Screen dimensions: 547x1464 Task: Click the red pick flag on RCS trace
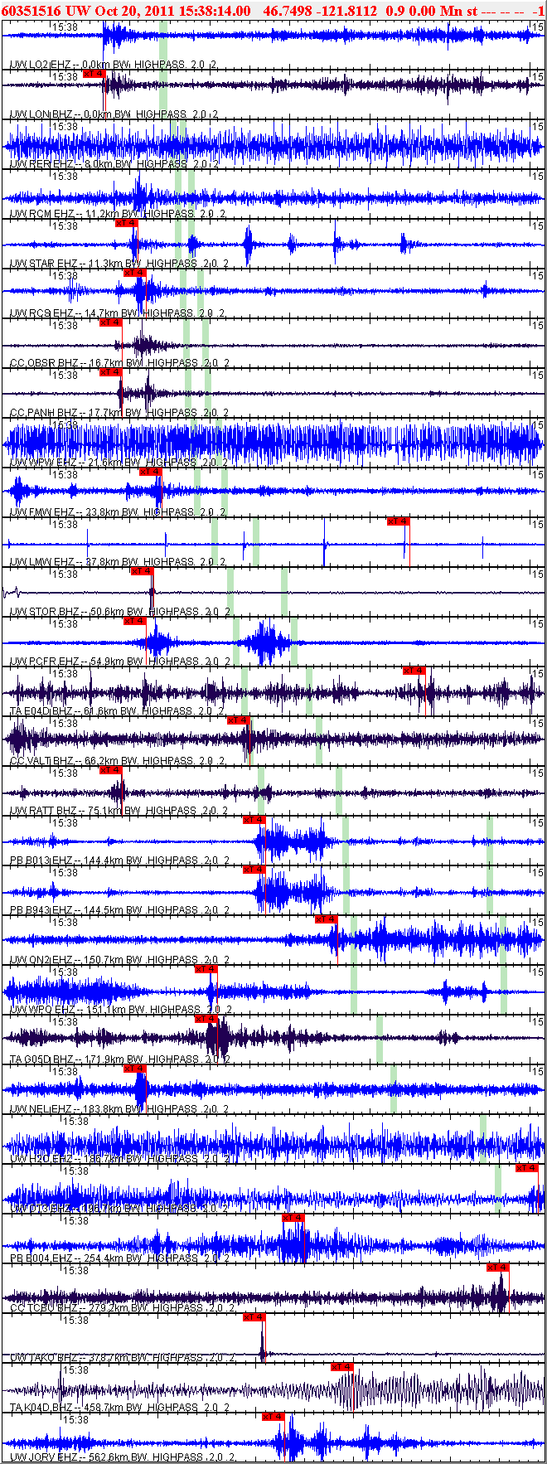coord(134,273)
